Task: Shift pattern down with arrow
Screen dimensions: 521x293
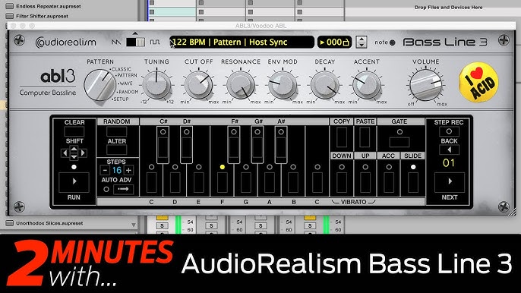Action: [x=74, y=157]
